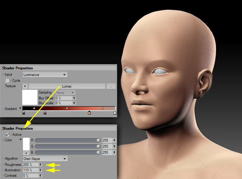Click the small arrow under color swatch
The height and width of the screenshot is (179, 242).
coord(26,153)
